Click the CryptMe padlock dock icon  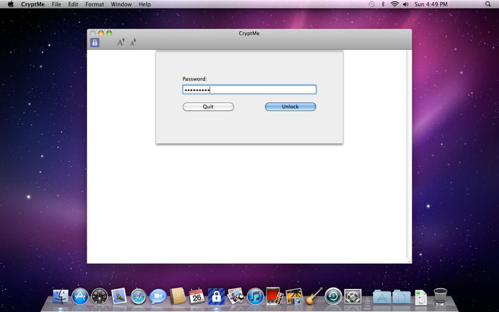(x=216, y=297)
